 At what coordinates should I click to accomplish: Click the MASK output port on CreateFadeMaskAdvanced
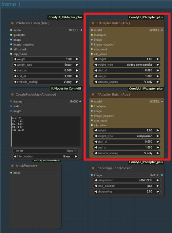[80, 101]
